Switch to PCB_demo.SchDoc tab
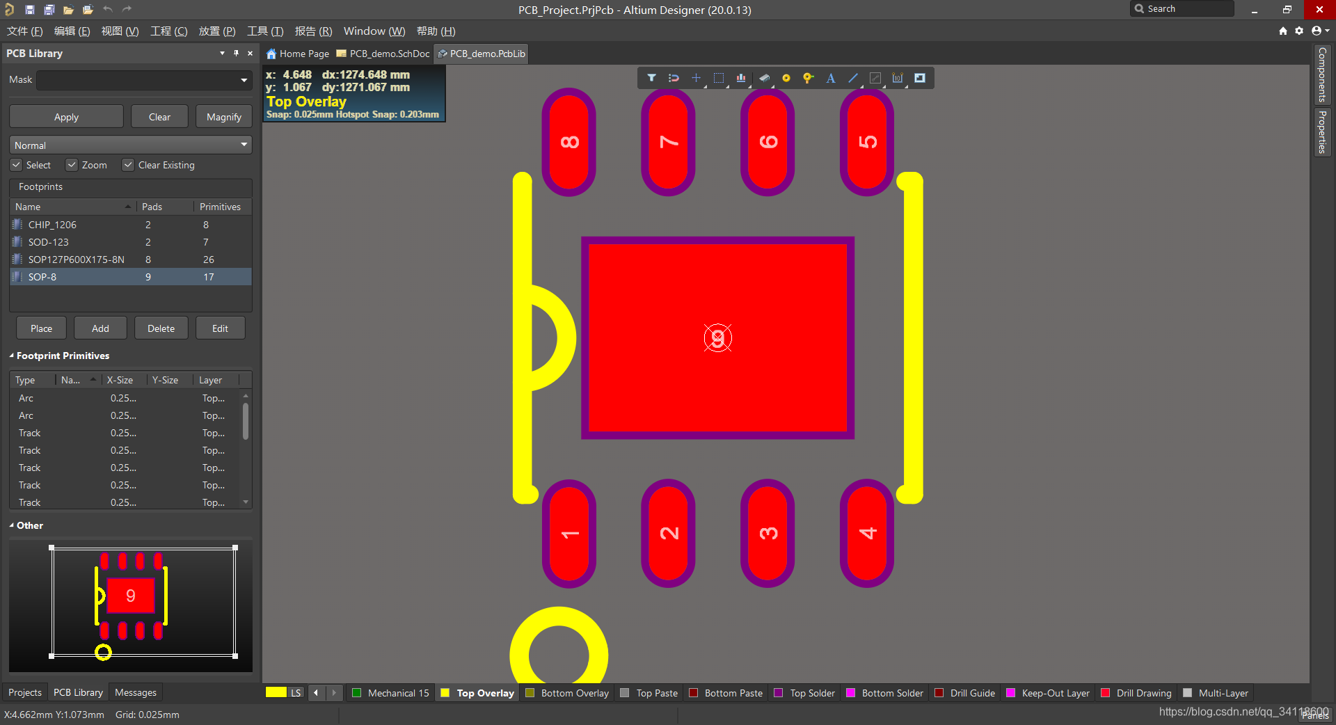Screen dimensions: 1336x725 click(383, 54)
